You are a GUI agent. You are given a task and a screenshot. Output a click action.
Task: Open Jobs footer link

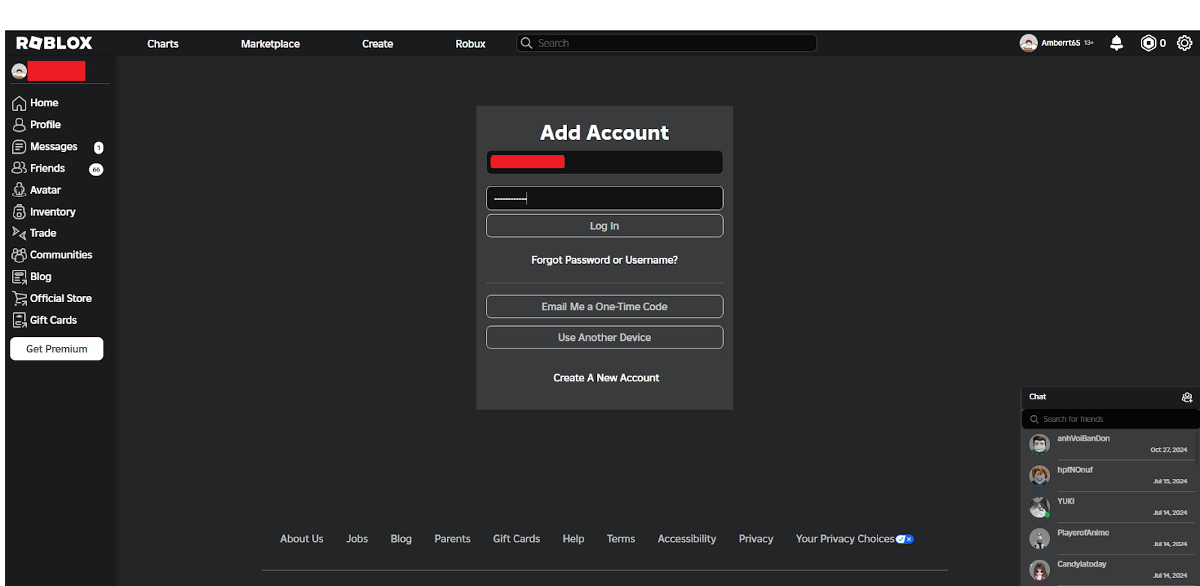coord(357,539)
